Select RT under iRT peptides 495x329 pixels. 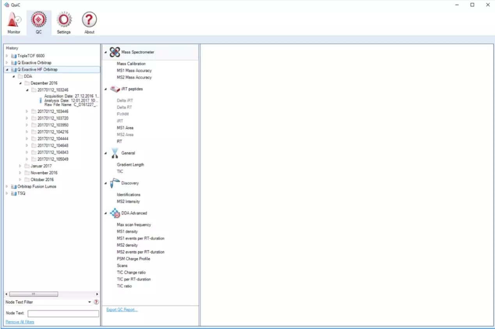click(119, 141)
